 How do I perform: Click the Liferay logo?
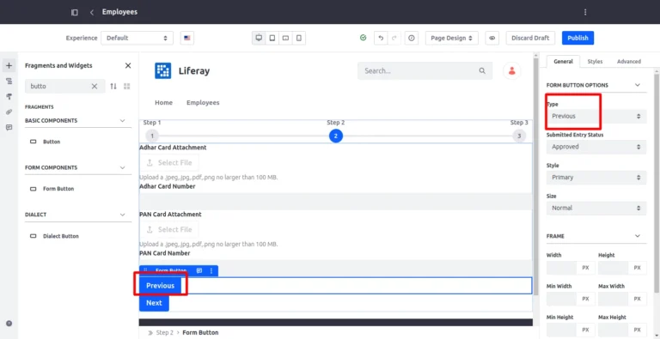162,70
